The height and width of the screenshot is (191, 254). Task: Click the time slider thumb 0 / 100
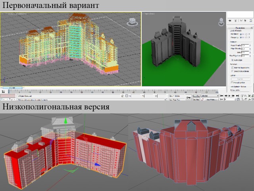click(12, 88)
